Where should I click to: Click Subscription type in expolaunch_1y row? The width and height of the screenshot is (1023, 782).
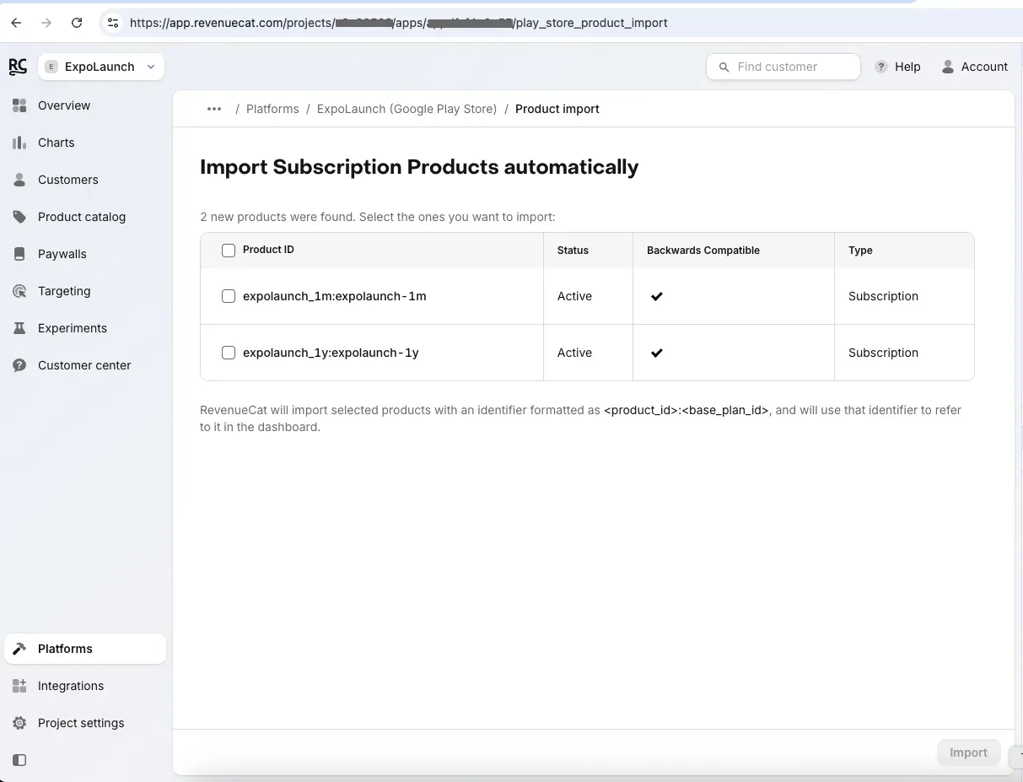pos(883,353)
